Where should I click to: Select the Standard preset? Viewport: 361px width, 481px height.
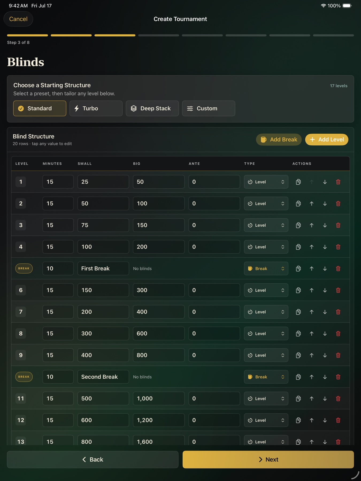tap(40, 108)
